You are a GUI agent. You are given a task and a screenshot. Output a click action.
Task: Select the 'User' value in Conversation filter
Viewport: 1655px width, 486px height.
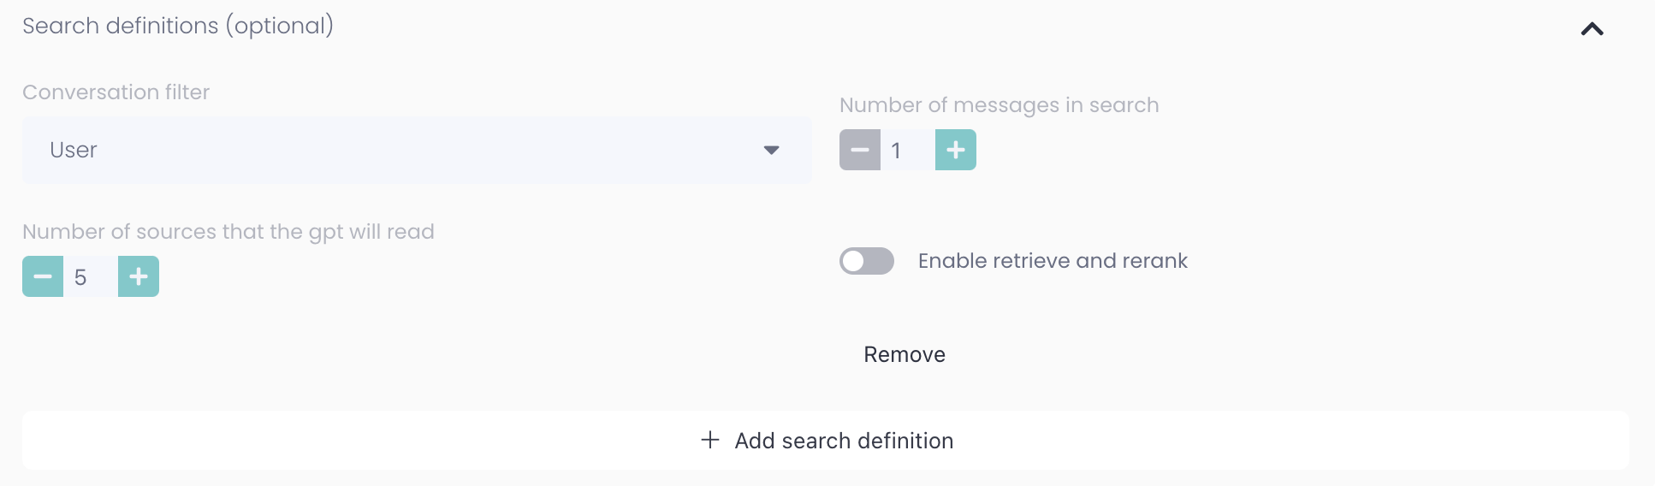[74, 151]
